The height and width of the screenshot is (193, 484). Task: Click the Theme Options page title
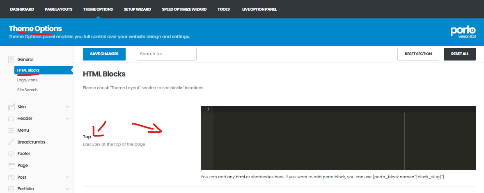point(35,29)
